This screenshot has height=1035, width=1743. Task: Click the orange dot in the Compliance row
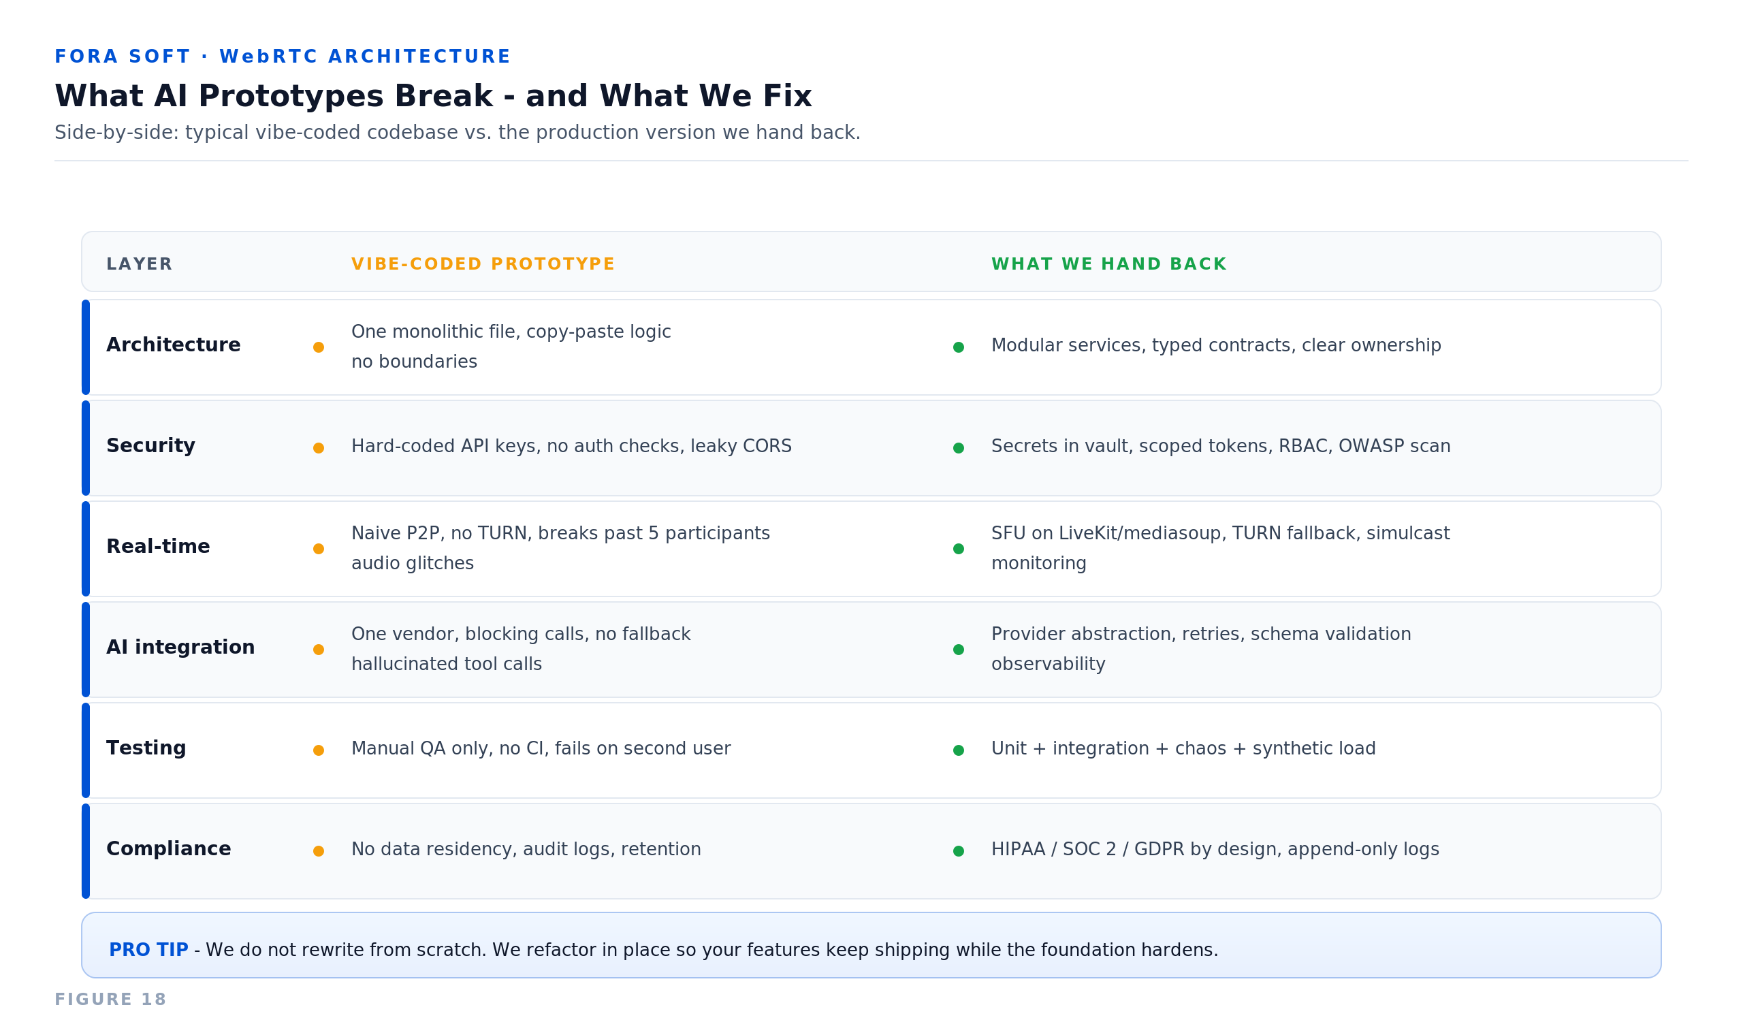point(319,851)
